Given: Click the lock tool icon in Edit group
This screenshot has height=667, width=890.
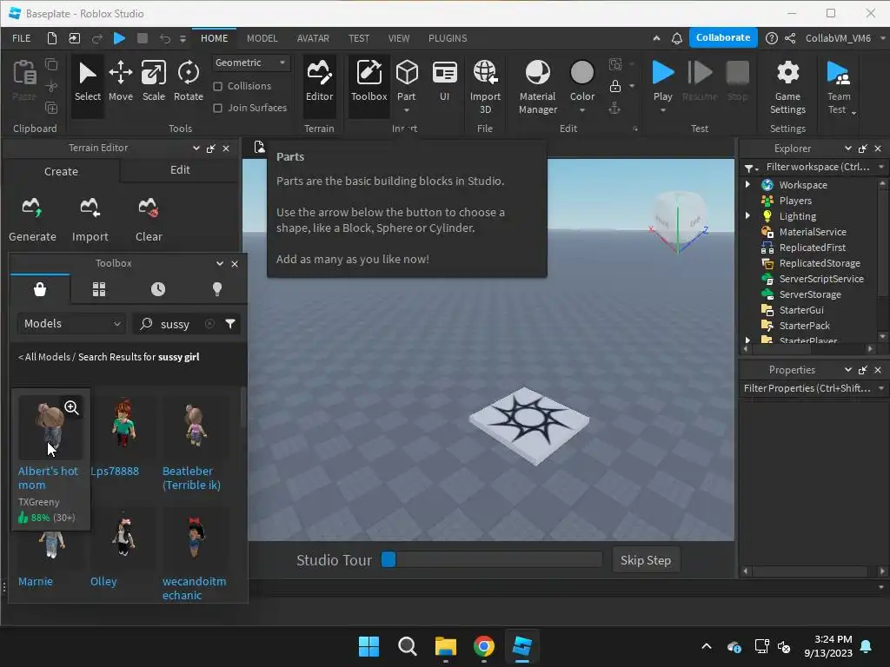Looking at the screenshot, I should point(614,86).
